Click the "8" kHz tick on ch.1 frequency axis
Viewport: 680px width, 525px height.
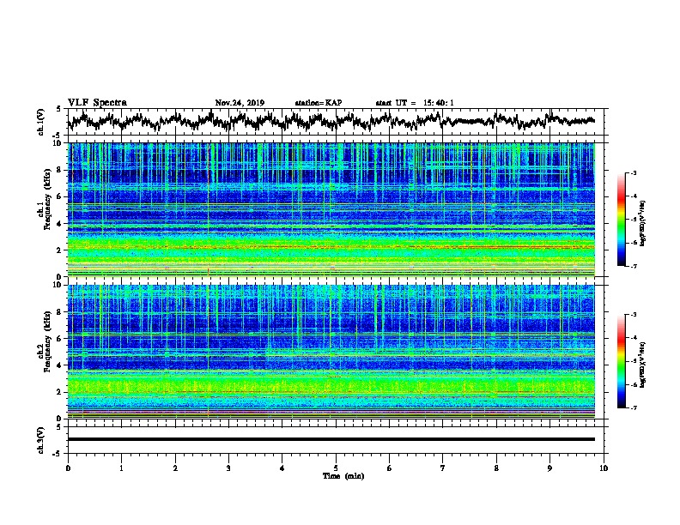click(x=60, y=170)
